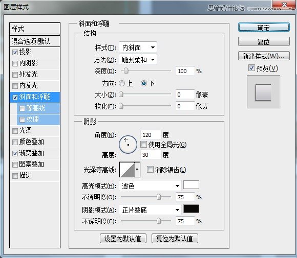Enable the 颜色叠加 checkbox
Image resolution: width=297 pixels, height=258 pixels.
coord(15,142)
